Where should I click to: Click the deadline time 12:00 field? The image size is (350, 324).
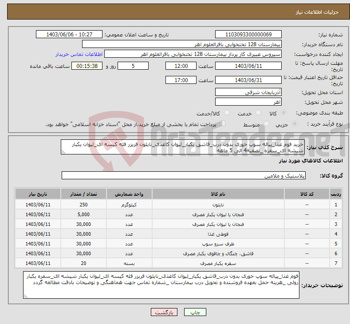(x=181, y=66)
